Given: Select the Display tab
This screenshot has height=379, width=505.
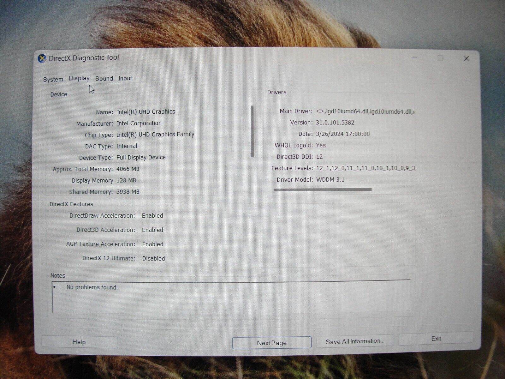Looking at the screenshot, I should point(79,78).
